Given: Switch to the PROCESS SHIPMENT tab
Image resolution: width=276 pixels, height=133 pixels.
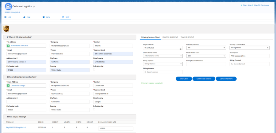Looking at the screenshot, I should coord(170,37).
